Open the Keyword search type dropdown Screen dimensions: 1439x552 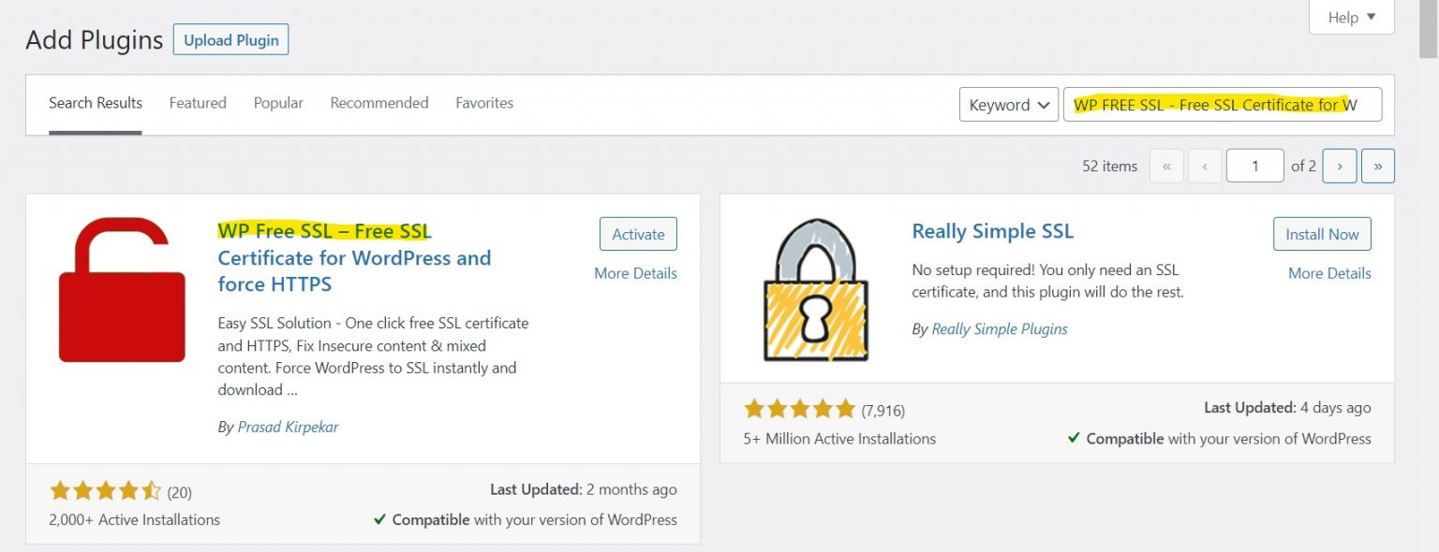tap(1009, 105)
